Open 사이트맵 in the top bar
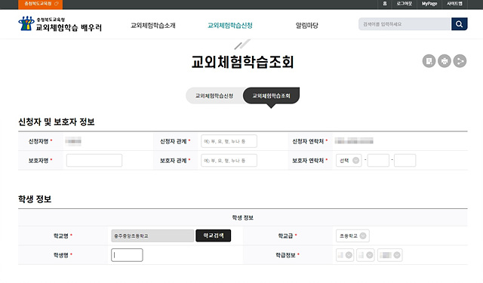 pos(454,4)
